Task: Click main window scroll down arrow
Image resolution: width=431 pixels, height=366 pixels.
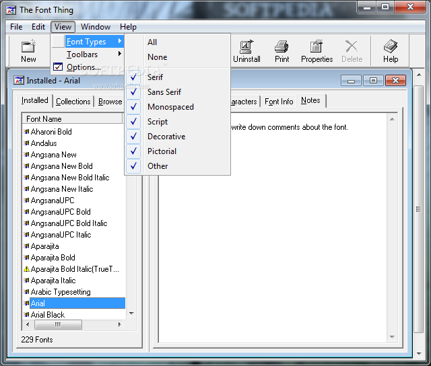Action: pyautogui.click(x=419, y=354)
